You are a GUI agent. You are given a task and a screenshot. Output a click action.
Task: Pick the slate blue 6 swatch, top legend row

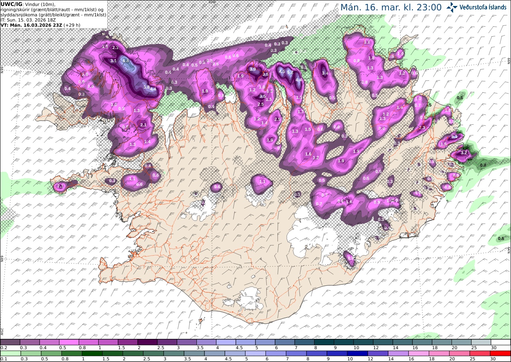coord(285,342)
